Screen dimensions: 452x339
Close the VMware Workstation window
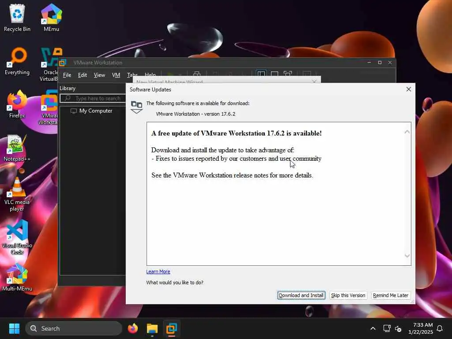tap(390, 63)
